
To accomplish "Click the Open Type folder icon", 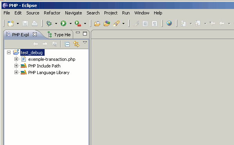I will coord(107,23).
